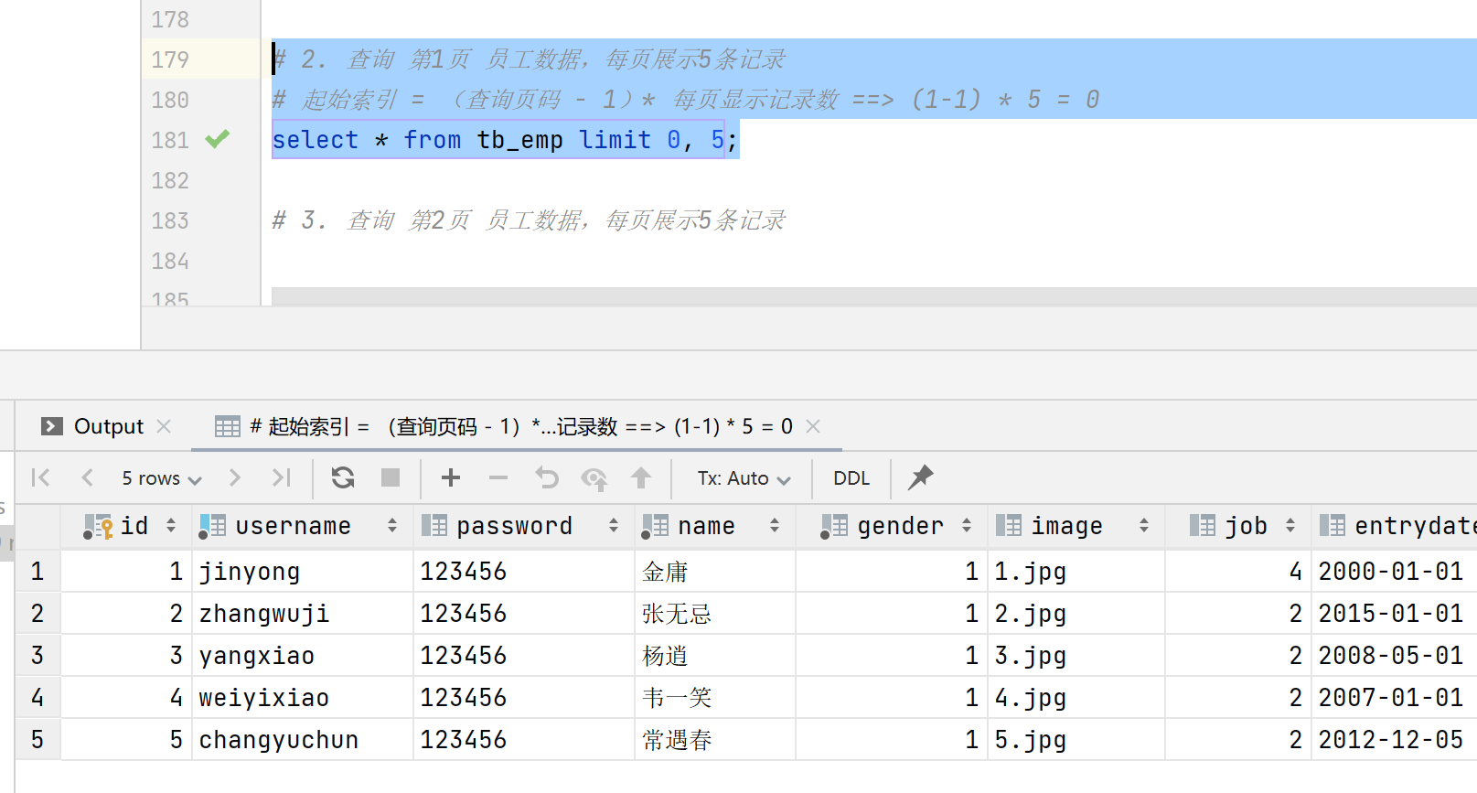Image resolution: width=1477 pixels, height=793 pixels.
Task: Jump to last page of results
Action: pyautogui.click(x=282, y=477)
